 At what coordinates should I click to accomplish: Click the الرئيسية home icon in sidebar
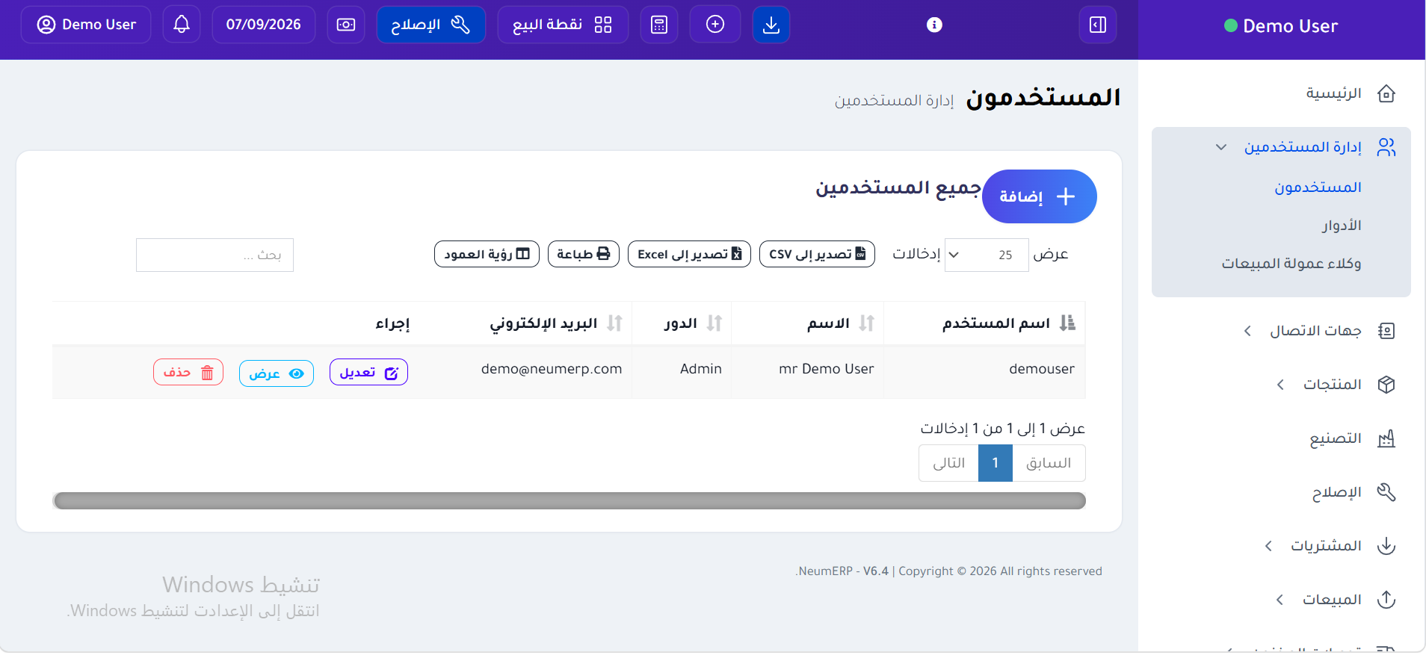pos(1386,93)
